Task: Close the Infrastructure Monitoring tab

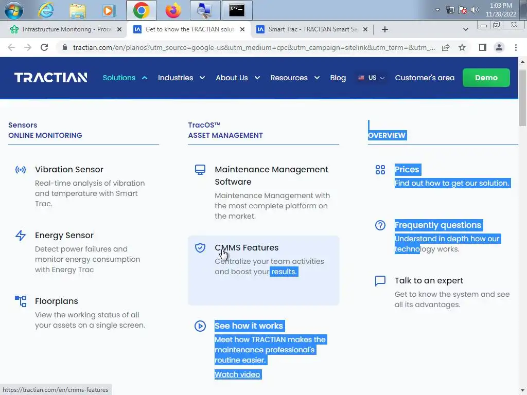Action: pos(119,29)
